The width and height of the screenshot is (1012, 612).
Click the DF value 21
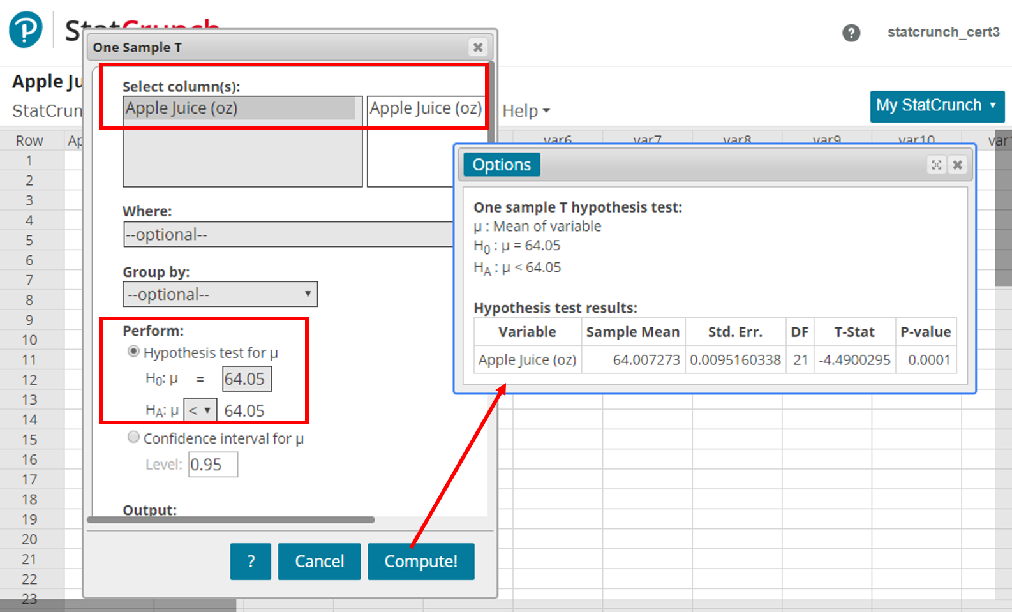(800, 360)
